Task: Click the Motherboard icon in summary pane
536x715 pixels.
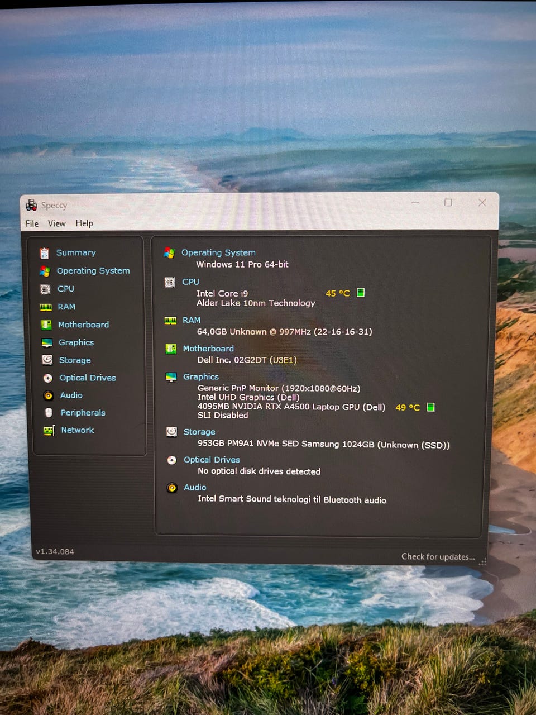Action: [x=171, y=349]
